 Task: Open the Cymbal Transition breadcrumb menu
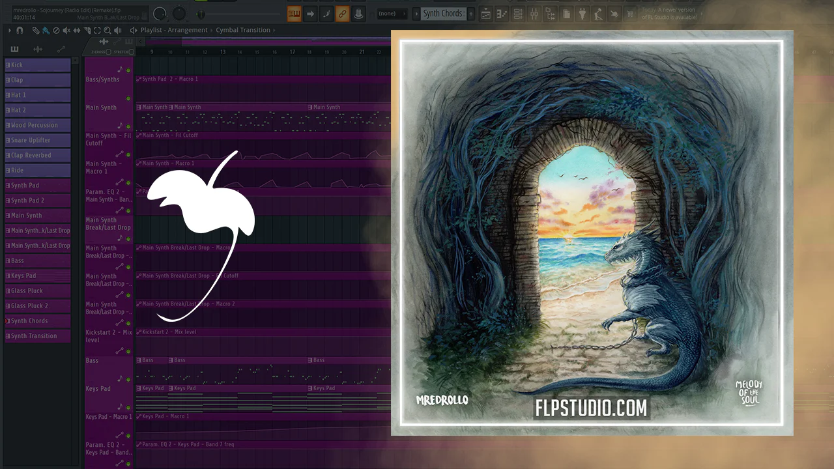pos(244,30)
